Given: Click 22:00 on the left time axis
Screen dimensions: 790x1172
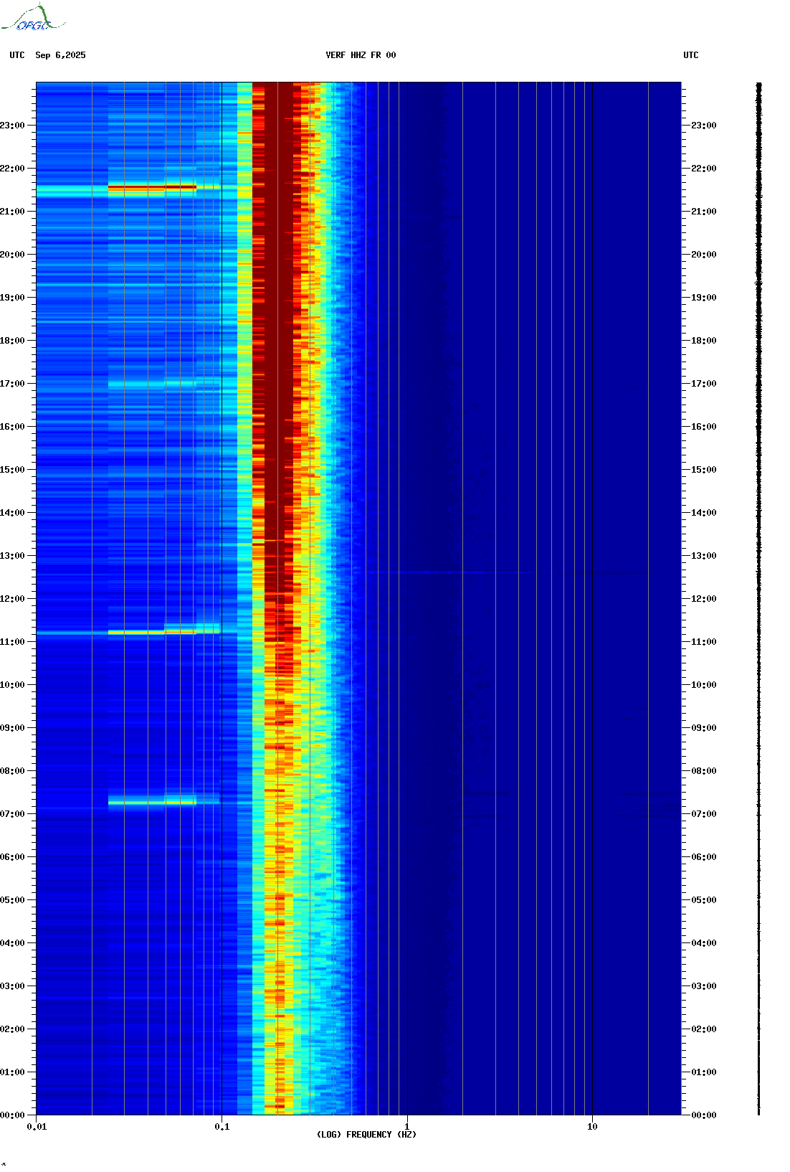Looking at the screenshot, I should 12,169.
